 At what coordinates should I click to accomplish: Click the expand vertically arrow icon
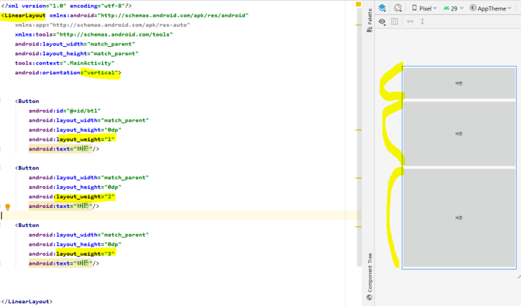click(422, 22)
